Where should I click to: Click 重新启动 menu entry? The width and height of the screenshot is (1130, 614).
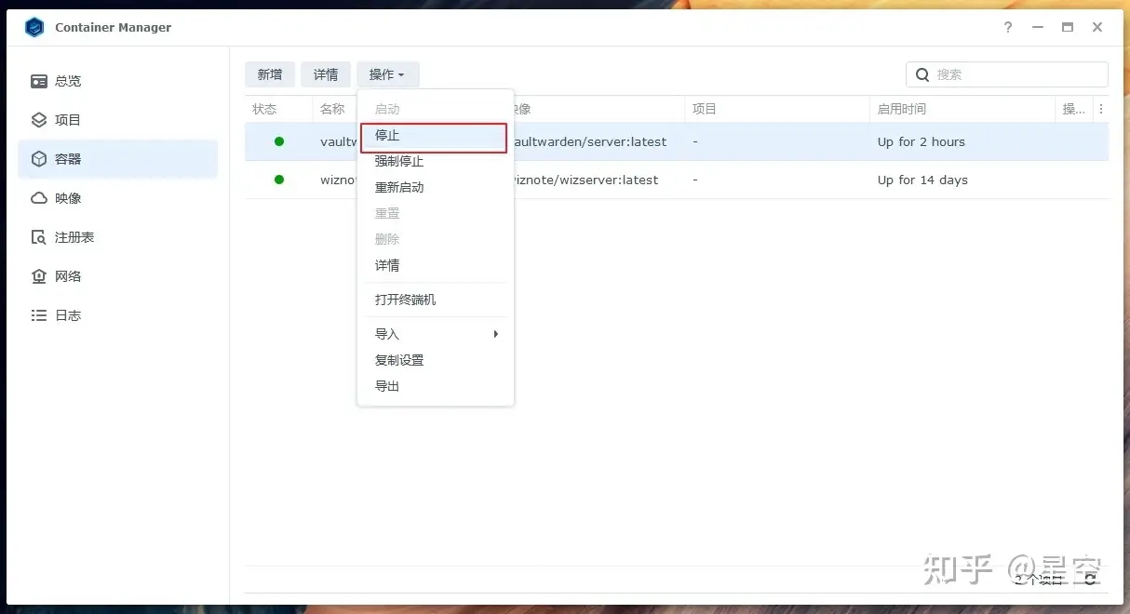click(399, 187)
